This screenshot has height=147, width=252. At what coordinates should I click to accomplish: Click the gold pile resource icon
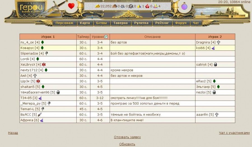[x=97, y=6]
